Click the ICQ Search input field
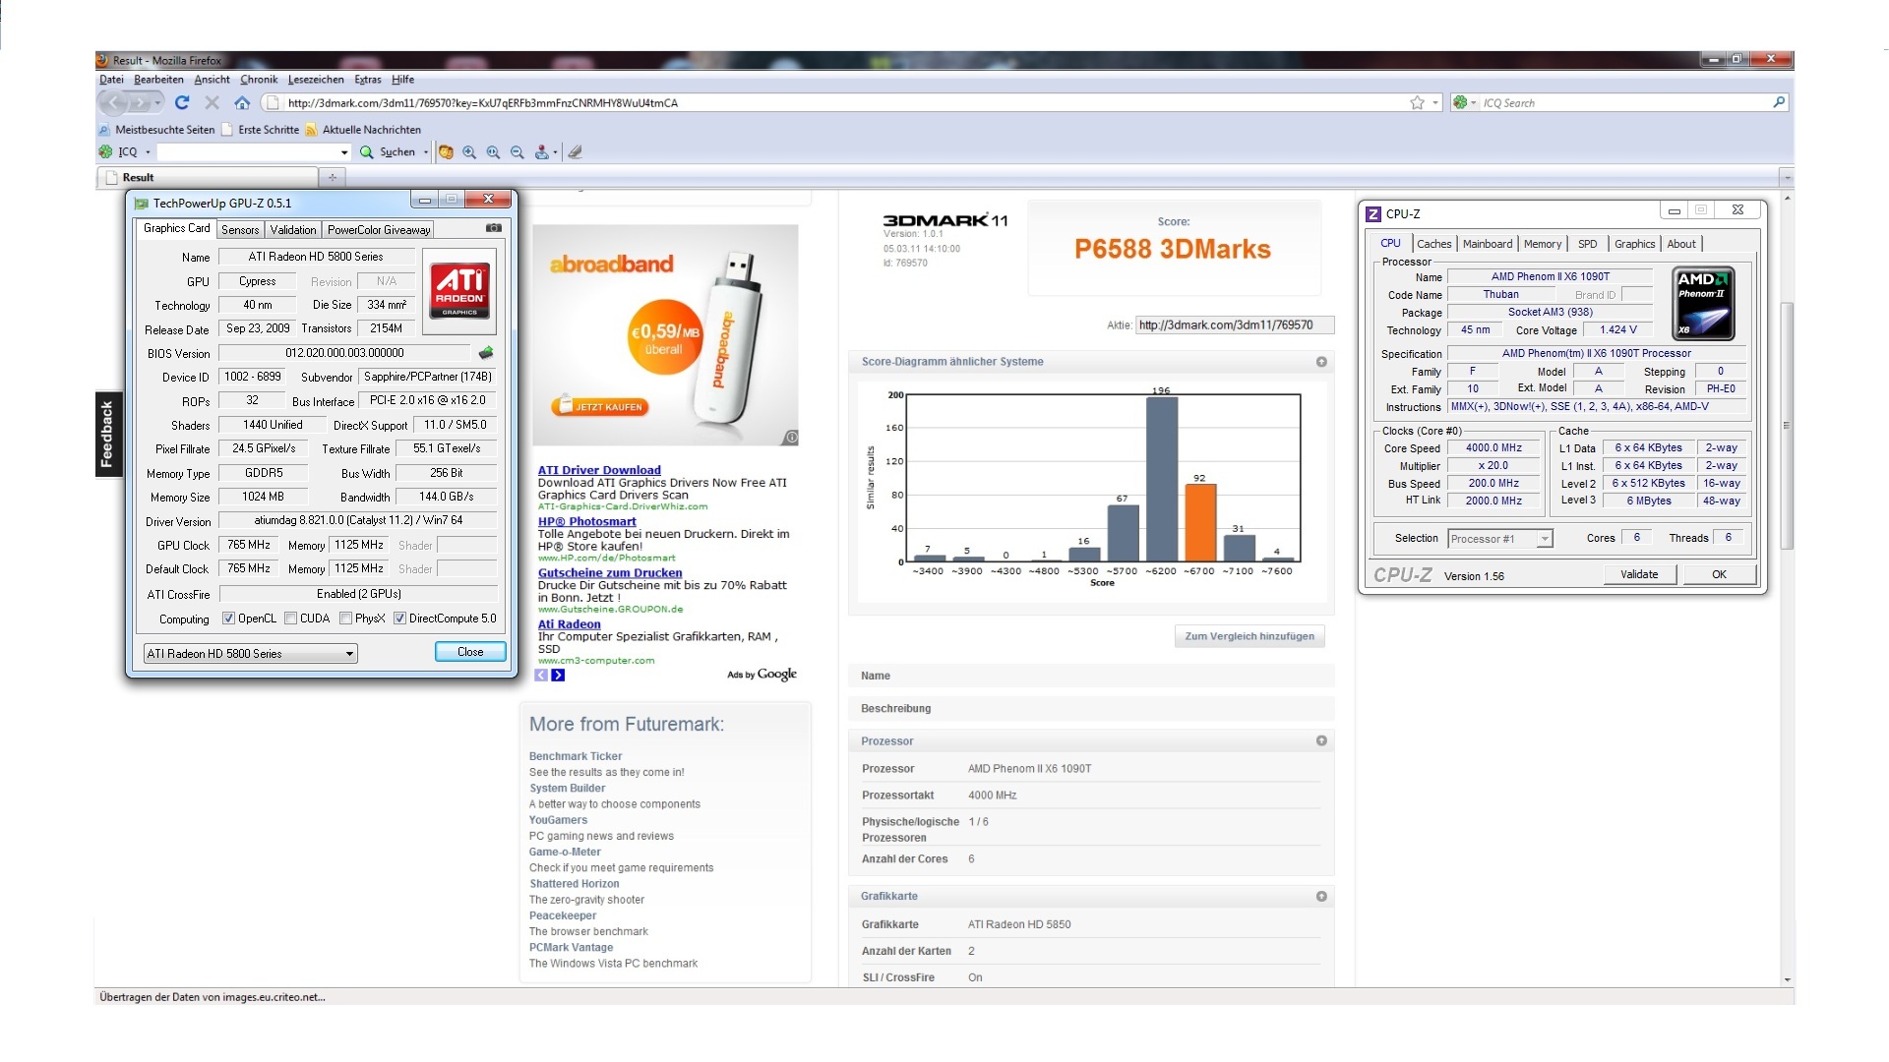 pyautogui.click(x=1623, y=102)
